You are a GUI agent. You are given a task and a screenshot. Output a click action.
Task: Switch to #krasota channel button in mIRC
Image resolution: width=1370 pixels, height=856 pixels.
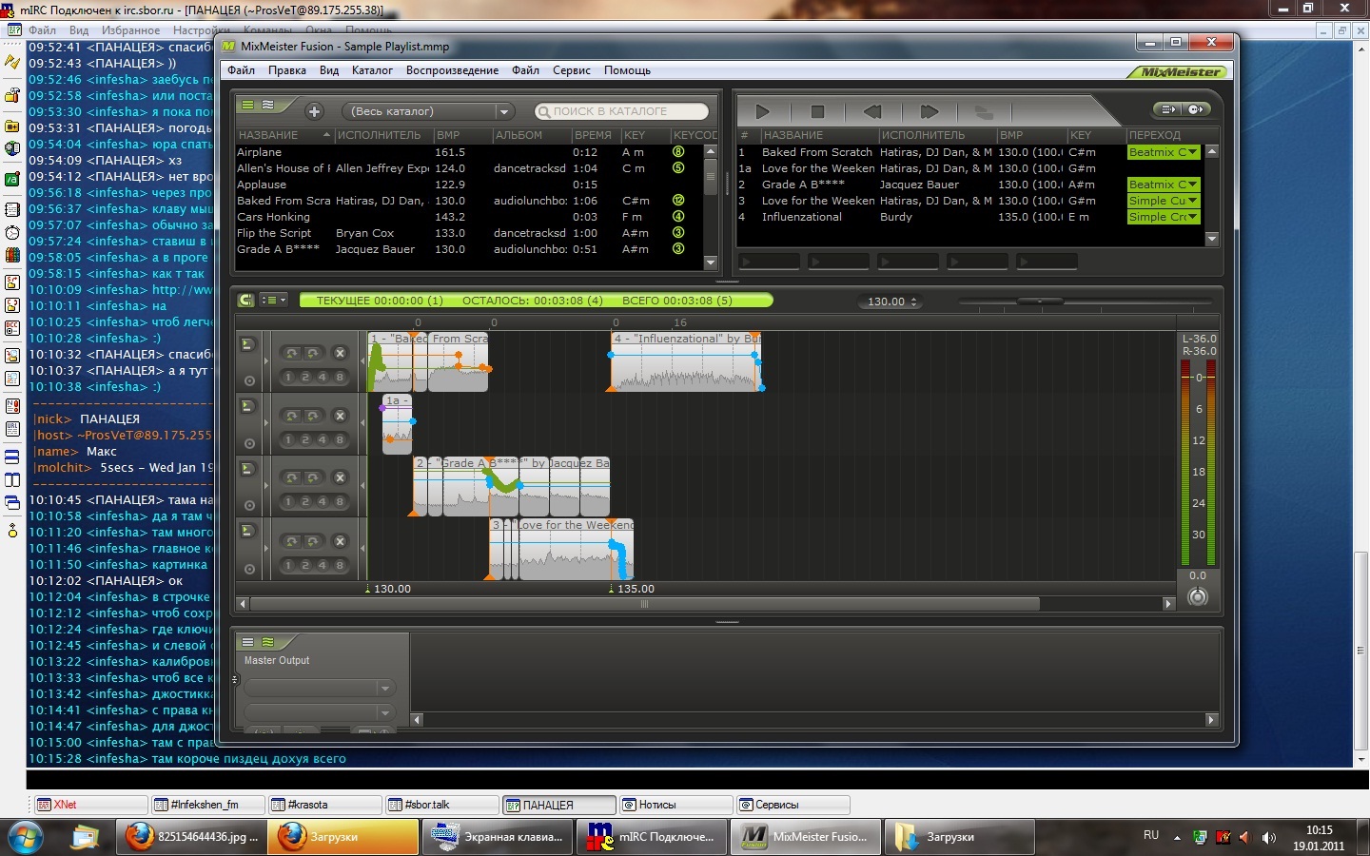click(x=324, y=805)
